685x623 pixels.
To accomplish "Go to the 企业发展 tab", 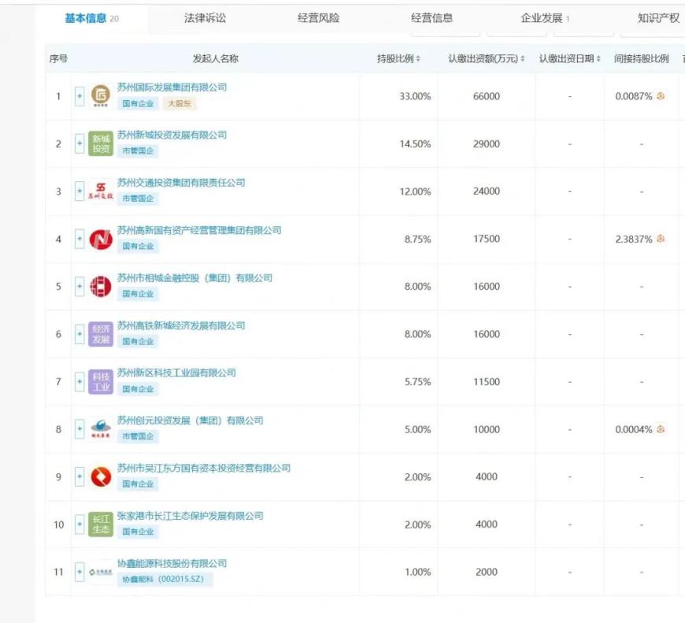I will click(545, 18).
